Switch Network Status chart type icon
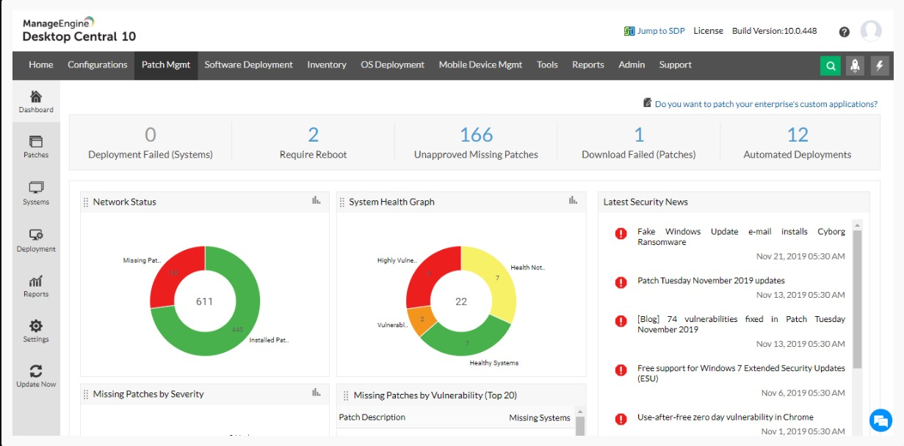The width and height of the screenshot is (904, 446). tap(317, 201)
